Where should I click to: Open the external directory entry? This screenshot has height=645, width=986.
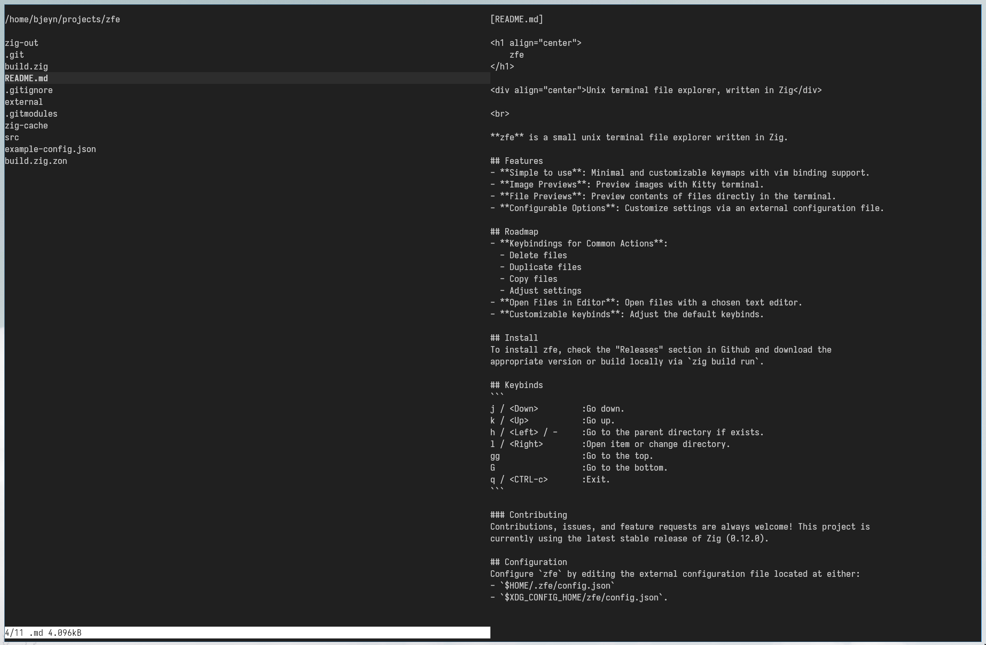click(x=24, y=102)
